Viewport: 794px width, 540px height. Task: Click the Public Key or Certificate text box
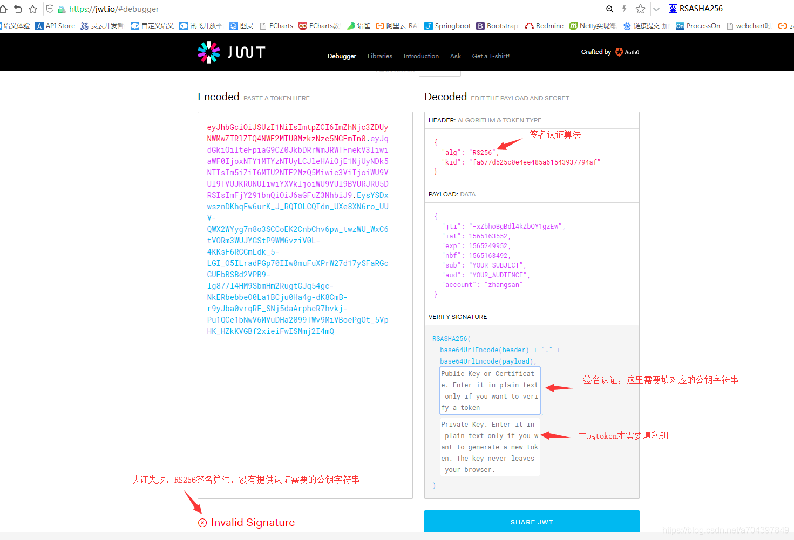tap(490, 391)
